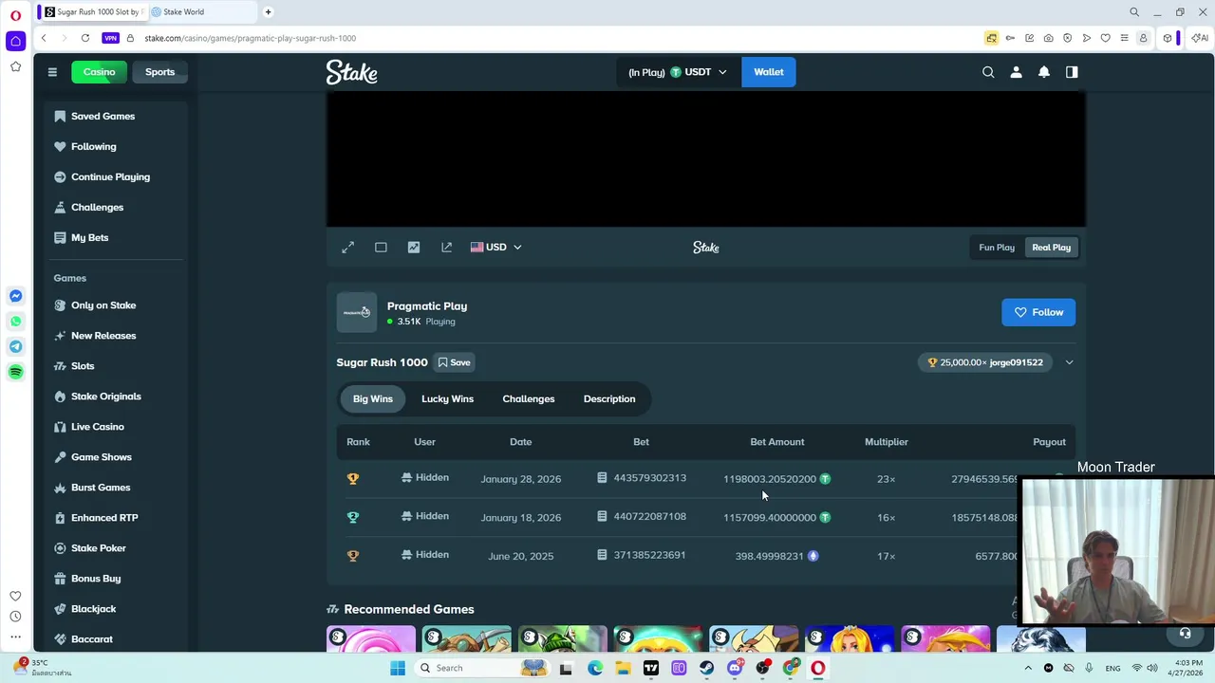Viewport: 1215px width, 683px height.
Task: Open the notifications bell
Action: pyautogui.click(x=1043, y=72)
